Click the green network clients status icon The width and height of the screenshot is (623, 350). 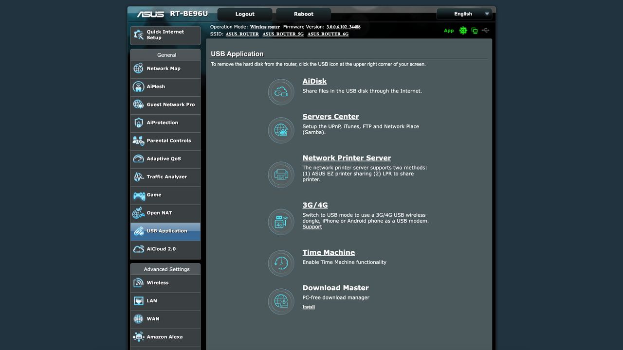click(x=474, y=31)
